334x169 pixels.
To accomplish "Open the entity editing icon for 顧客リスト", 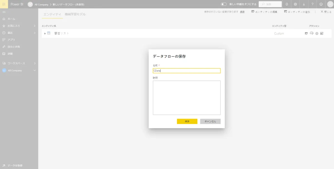I will (306, 33).
